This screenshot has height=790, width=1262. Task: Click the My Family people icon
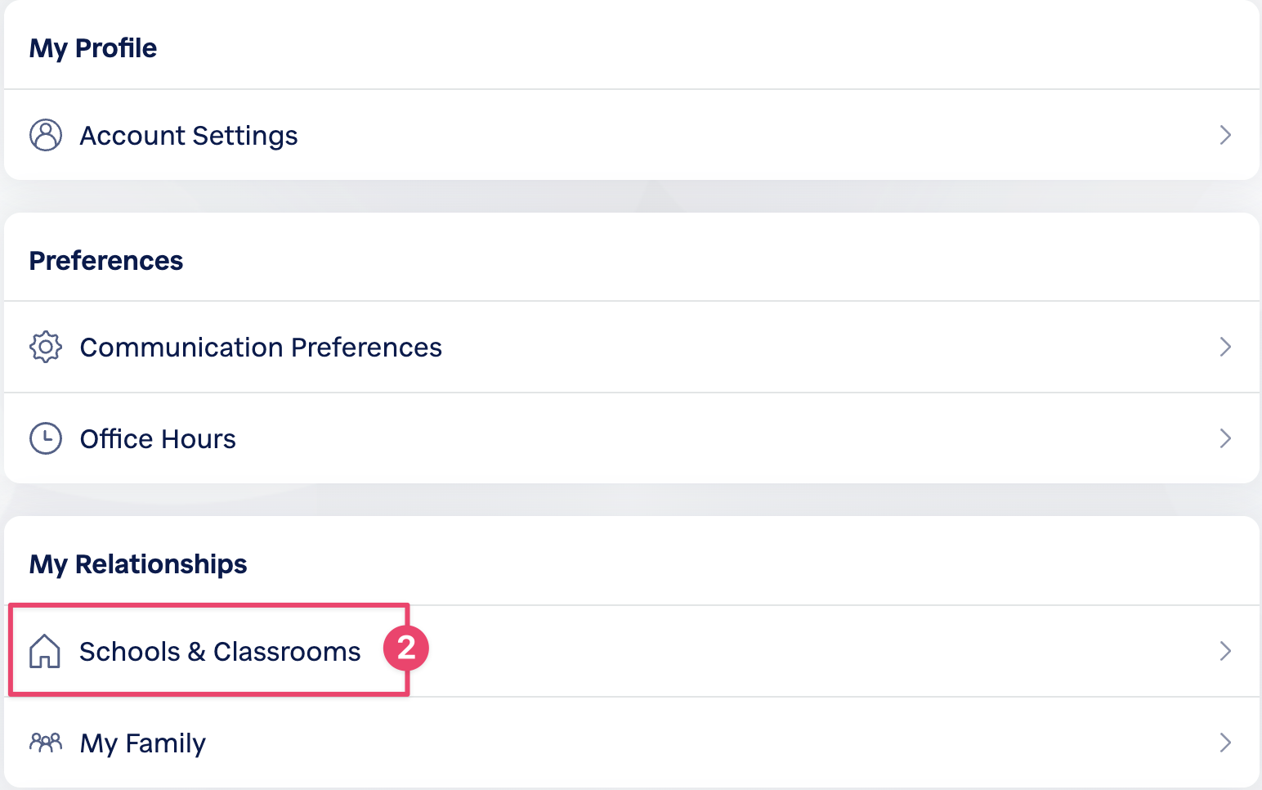(46, 743)
